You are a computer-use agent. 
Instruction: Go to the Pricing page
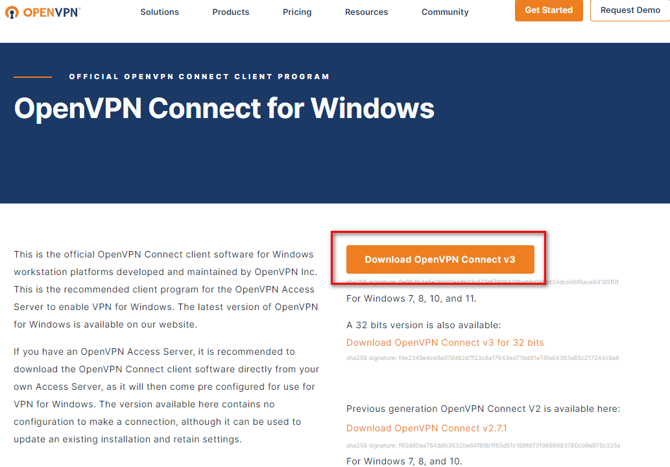click(x=297, y=12)
